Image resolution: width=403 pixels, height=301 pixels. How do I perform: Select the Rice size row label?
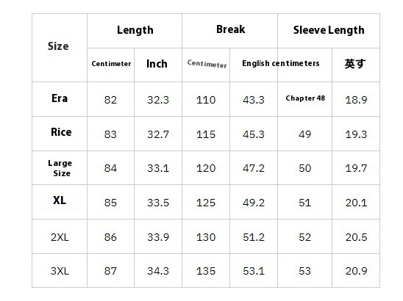[61, 132]
